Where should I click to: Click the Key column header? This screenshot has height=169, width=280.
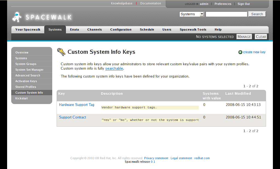pyautogui.click(x=62, y=94)
